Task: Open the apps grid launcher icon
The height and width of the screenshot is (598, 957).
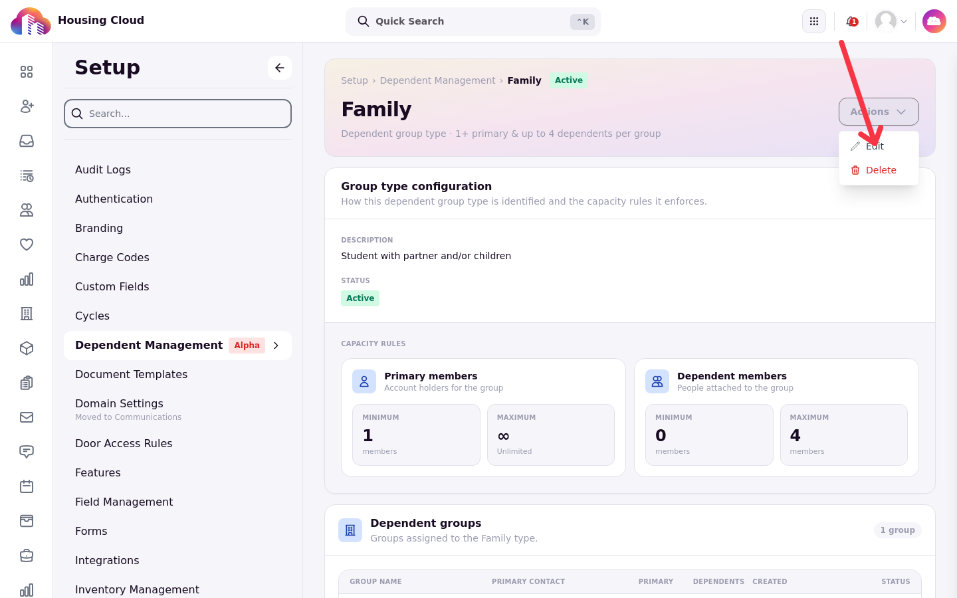Action: 814,21
